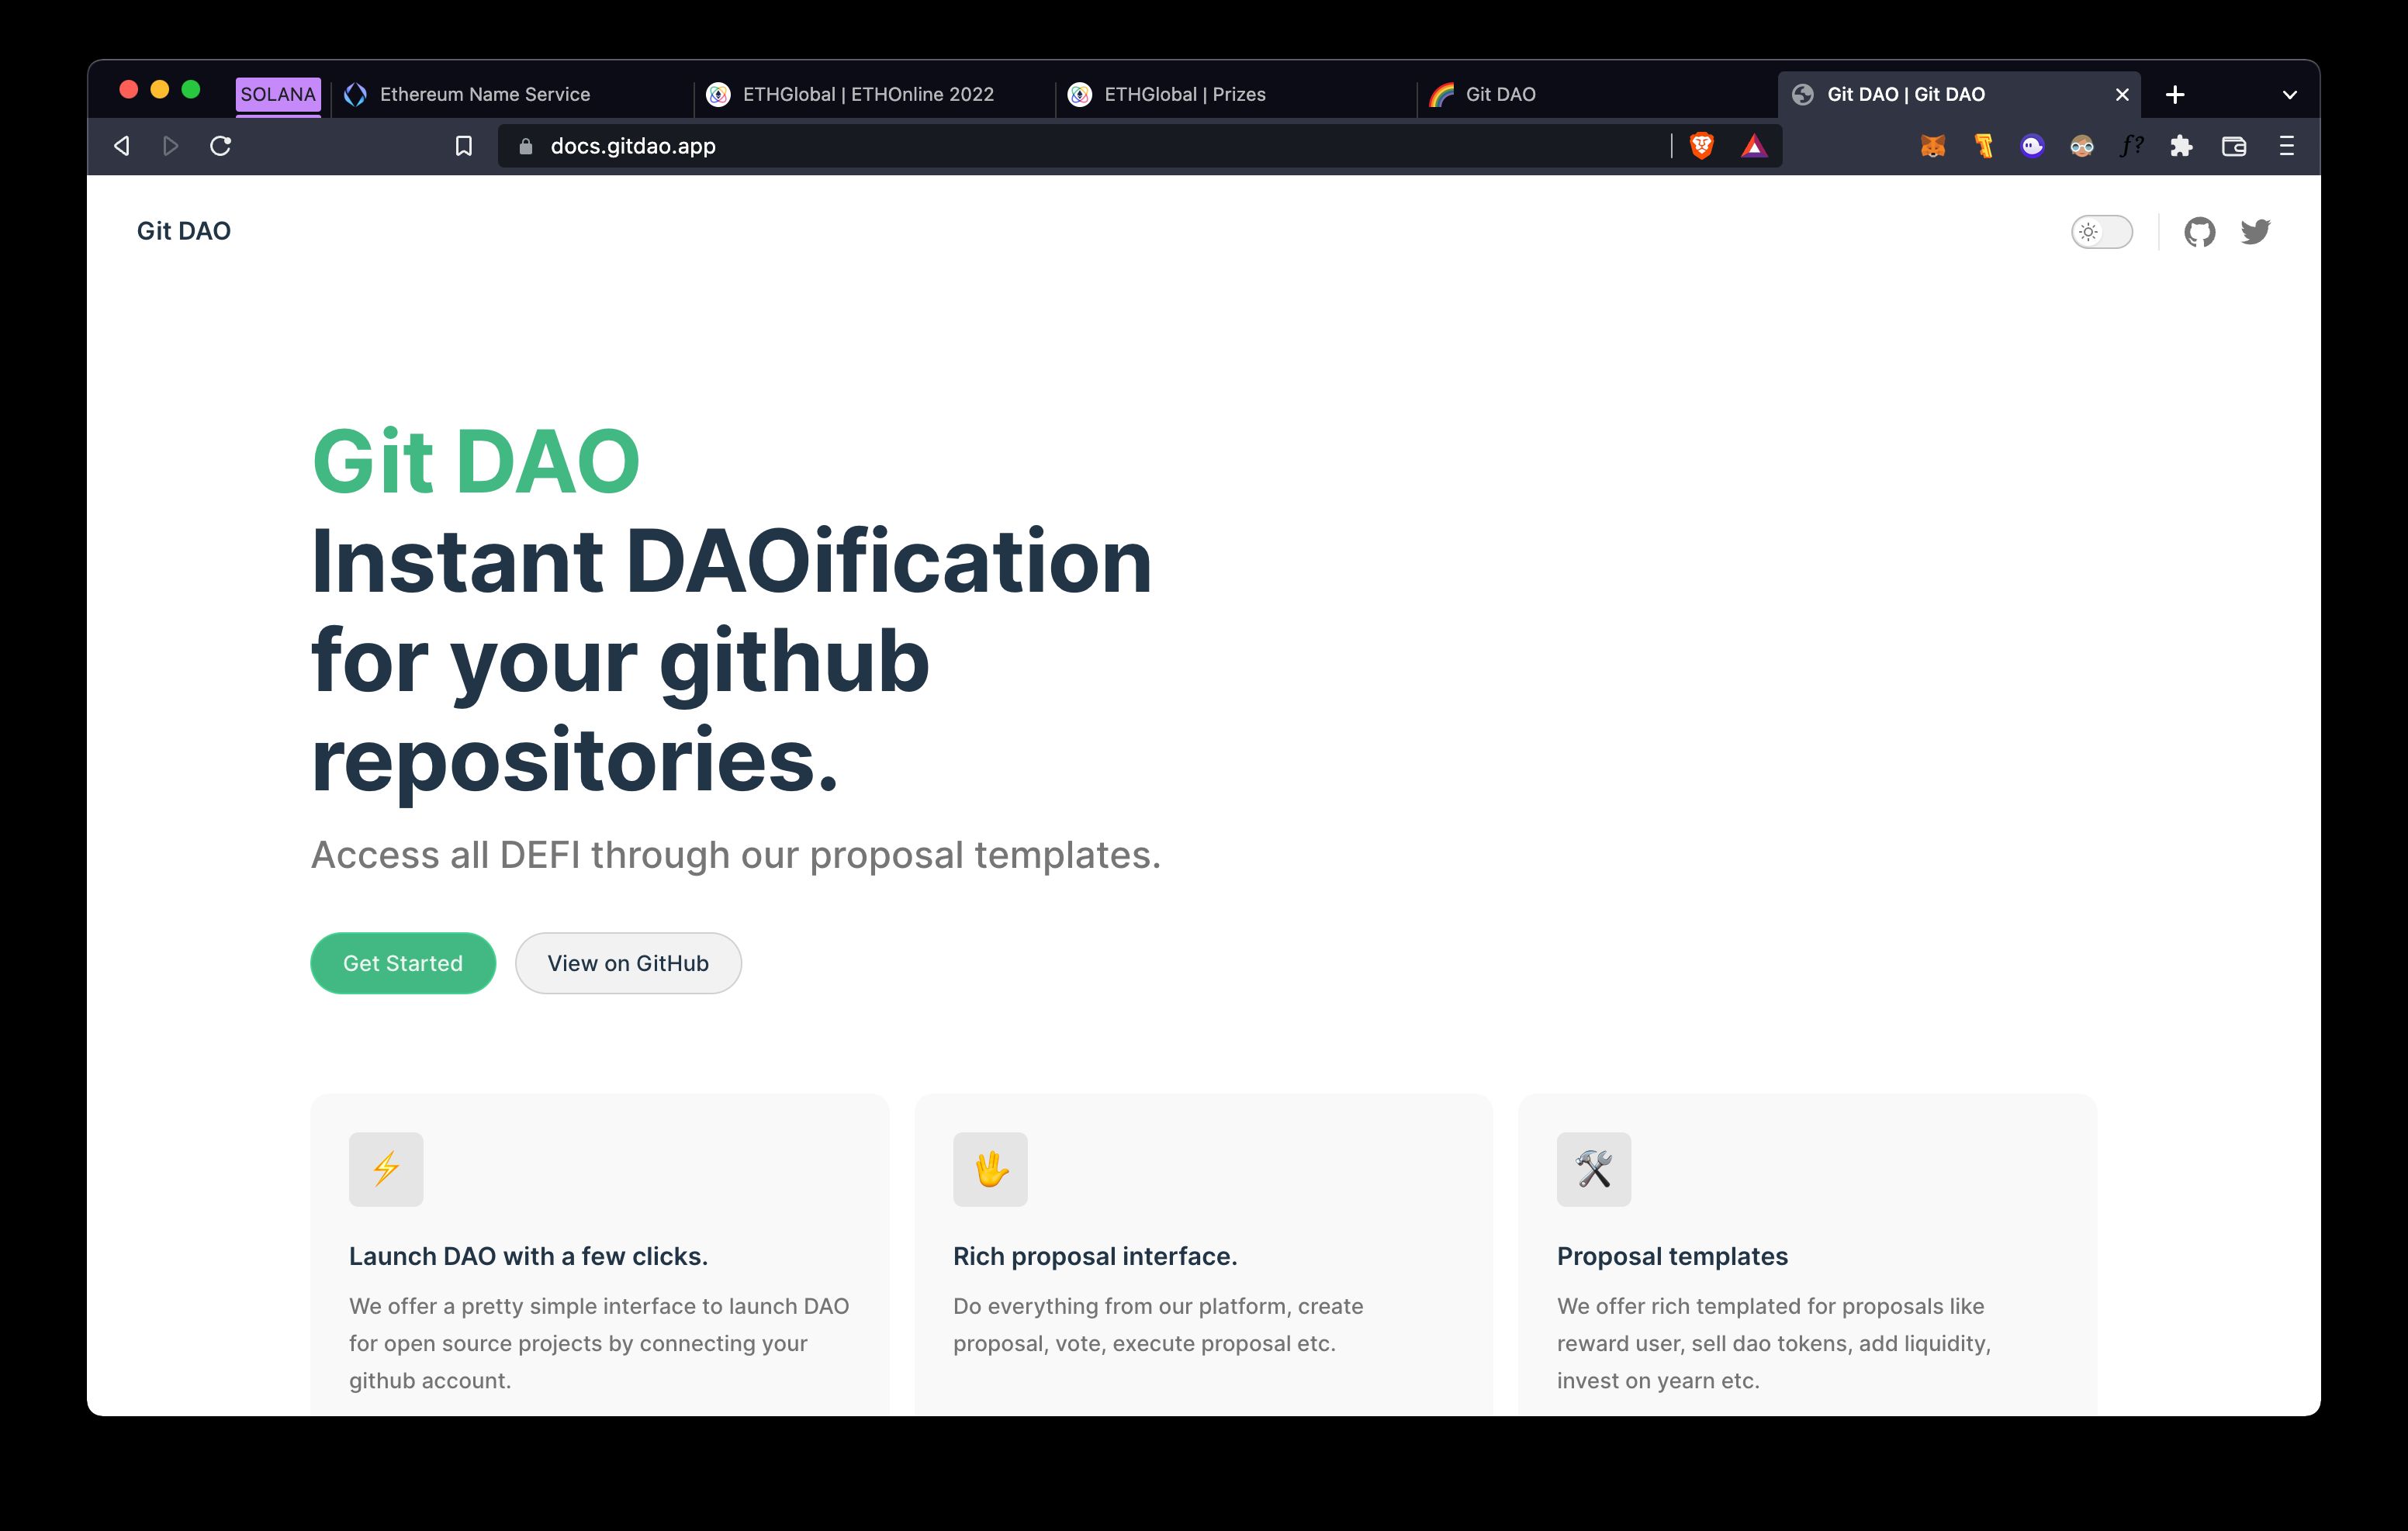Expand the tab list dropdown arrow
The image size is (2408, 1531).
[x=2289, y=95]
